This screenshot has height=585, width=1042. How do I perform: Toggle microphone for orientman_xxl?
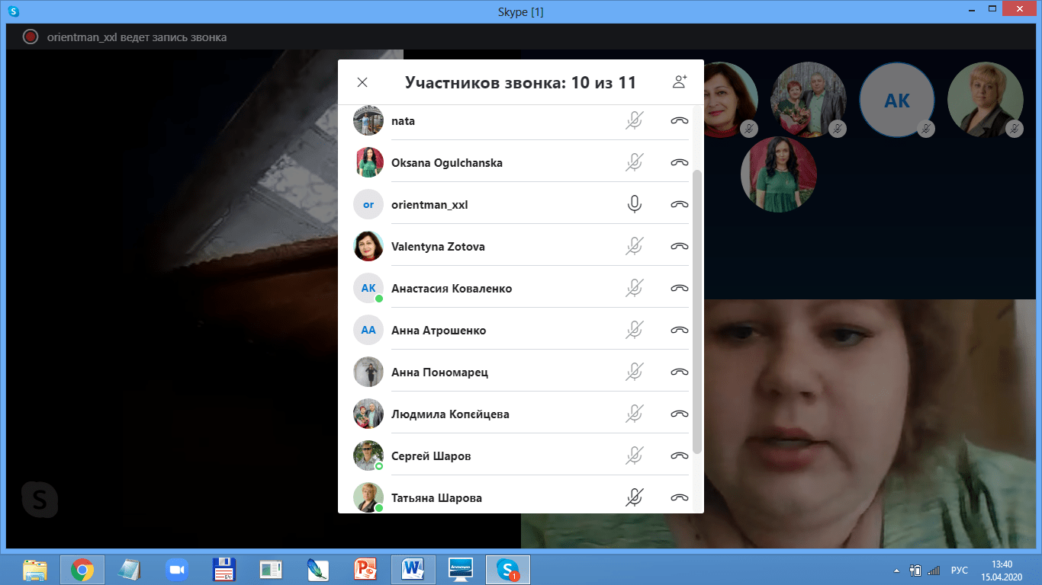pyautogui.click(x=634, y=204)
